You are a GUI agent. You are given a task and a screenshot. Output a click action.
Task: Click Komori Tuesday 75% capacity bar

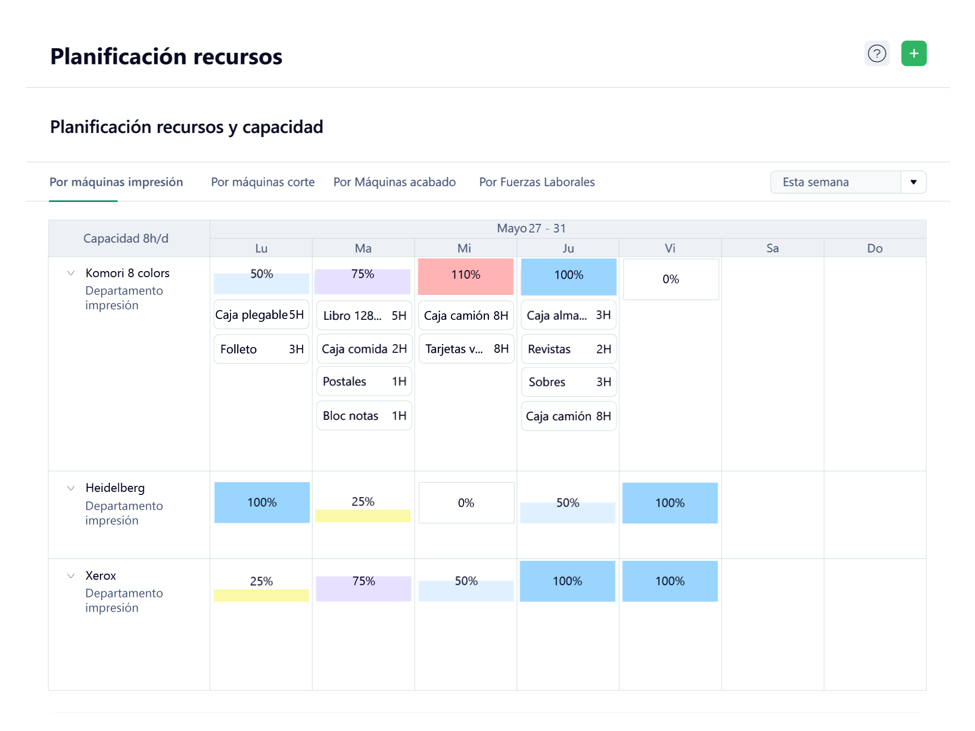point(362,281)
